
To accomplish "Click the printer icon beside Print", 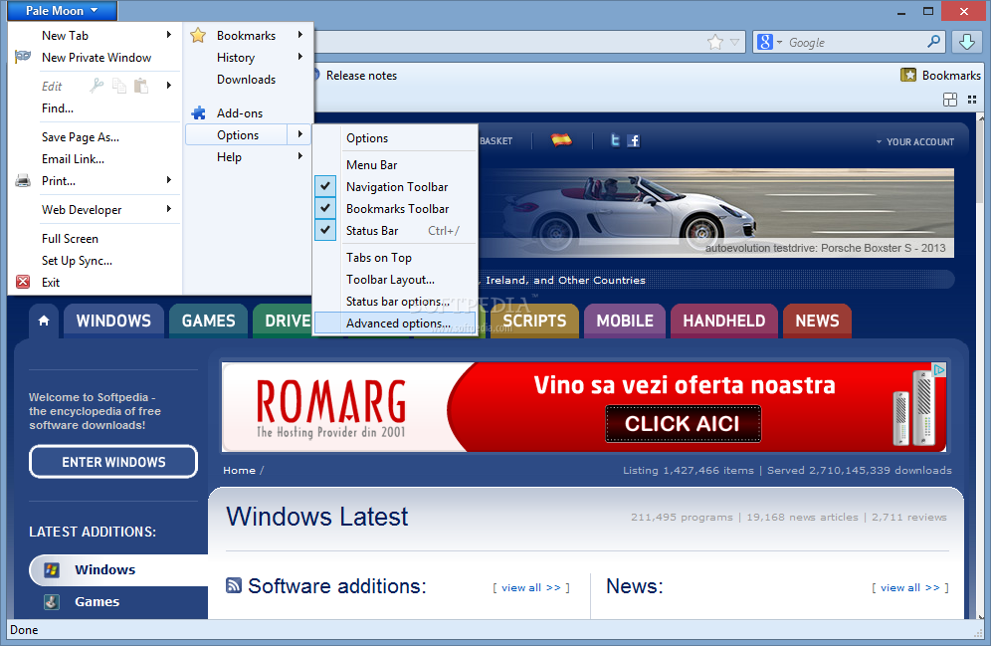I will point(23,181).
